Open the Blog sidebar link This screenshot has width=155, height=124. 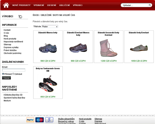6,36
